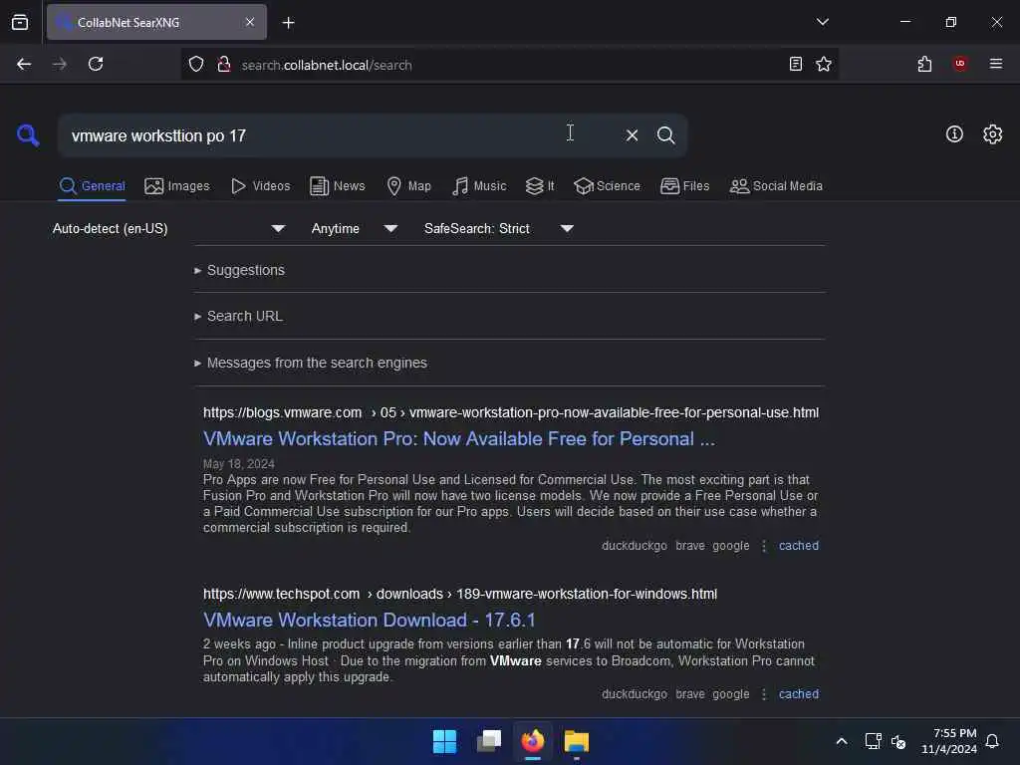1020x765 pixels.
Task: Open File Explorer from taskbar
Action: pos(577,741)
